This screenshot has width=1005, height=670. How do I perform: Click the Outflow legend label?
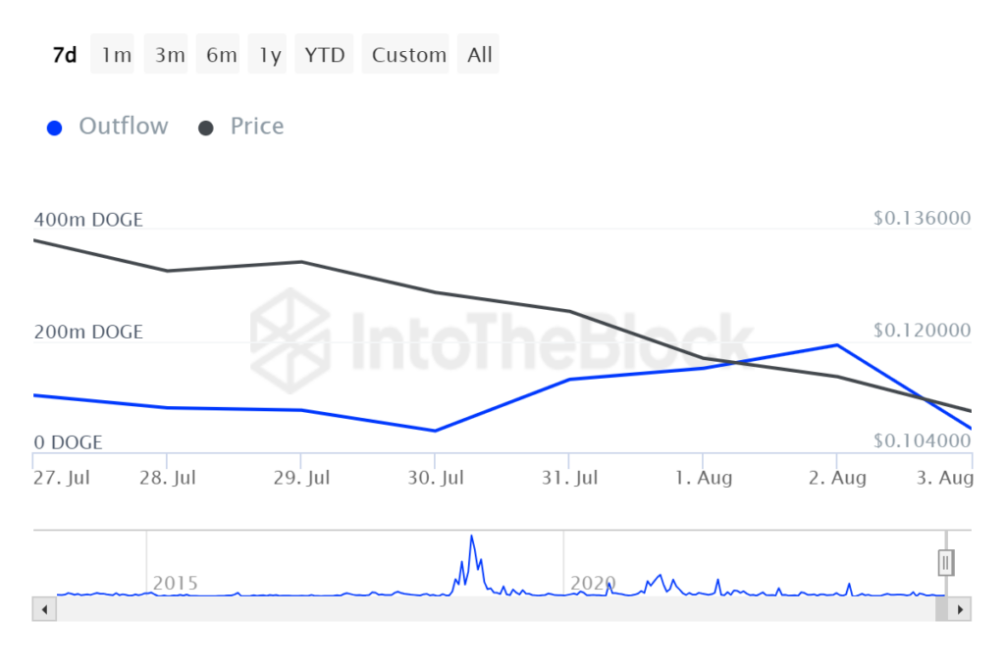click(123, 127)
